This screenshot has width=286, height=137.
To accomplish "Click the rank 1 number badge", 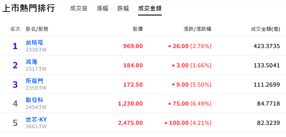I will coord(15,46).
